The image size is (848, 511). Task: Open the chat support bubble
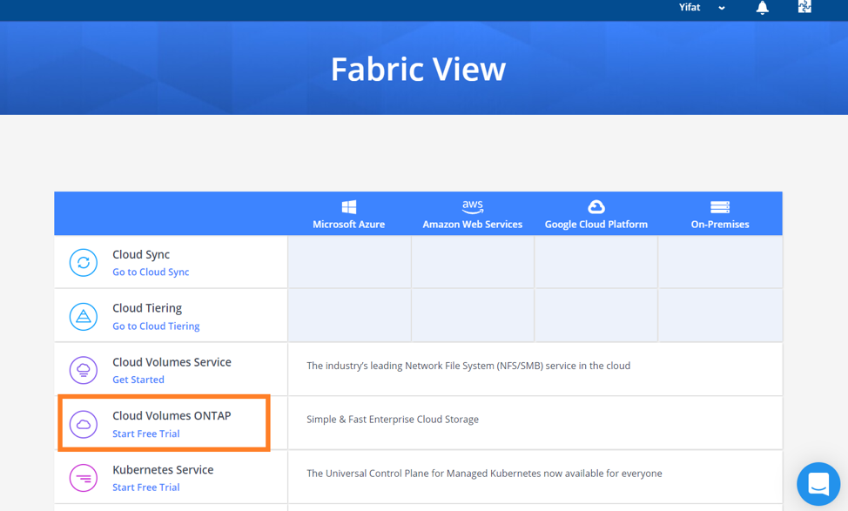pyautogui.click(x=818, y=483)
